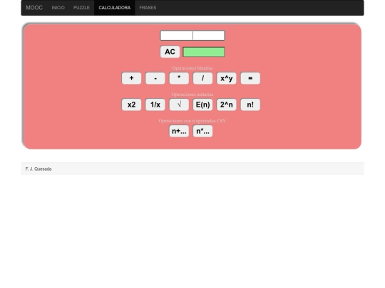Click the minus (-) operation button
The width and height of the screenshot is (385, 288).
click(155, 78)
